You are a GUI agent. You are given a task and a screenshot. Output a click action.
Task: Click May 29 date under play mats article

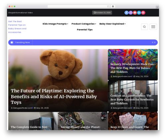click(x=142, y=76)
